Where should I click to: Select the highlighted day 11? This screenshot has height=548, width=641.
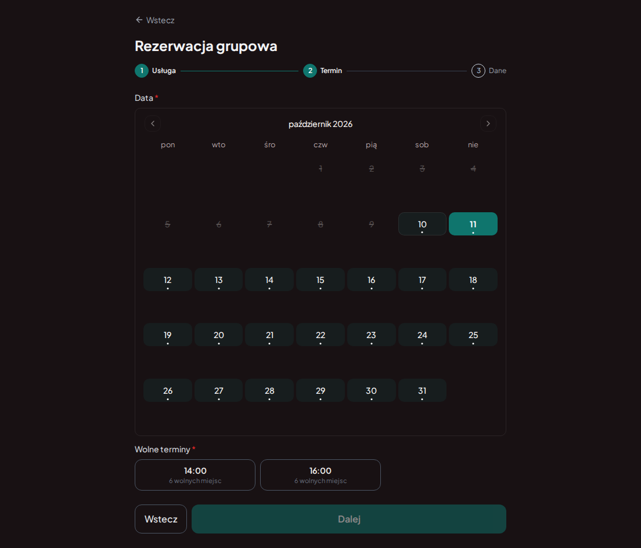pyautogui.click(x=473, y=224)
